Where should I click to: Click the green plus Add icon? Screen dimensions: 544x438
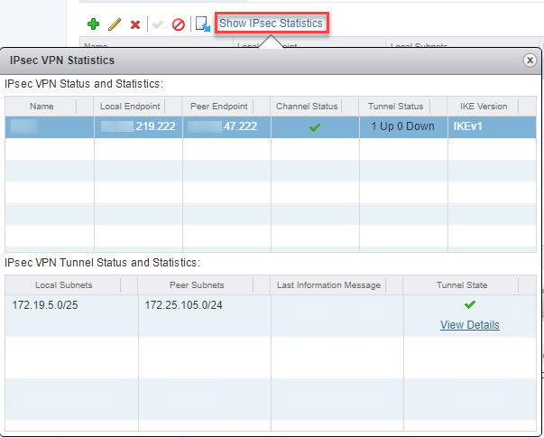coord(93,23)
